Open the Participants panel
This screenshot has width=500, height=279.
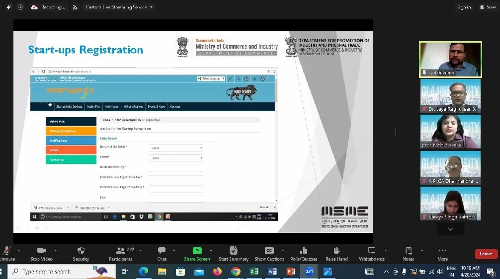pyautogui.click(x=121, y=251)
